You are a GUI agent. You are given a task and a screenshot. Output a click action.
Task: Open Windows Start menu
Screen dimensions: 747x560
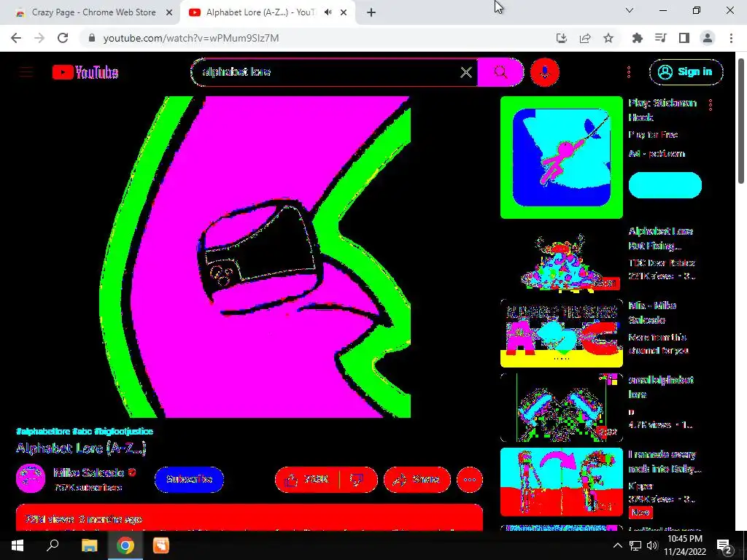pyautogui.click(x=18, y=545)
